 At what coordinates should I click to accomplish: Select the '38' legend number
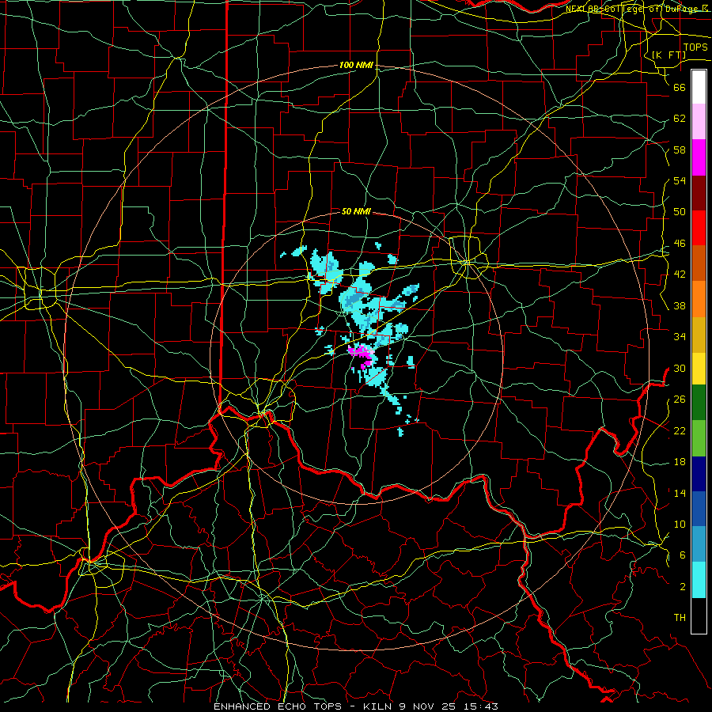(680, 305)
